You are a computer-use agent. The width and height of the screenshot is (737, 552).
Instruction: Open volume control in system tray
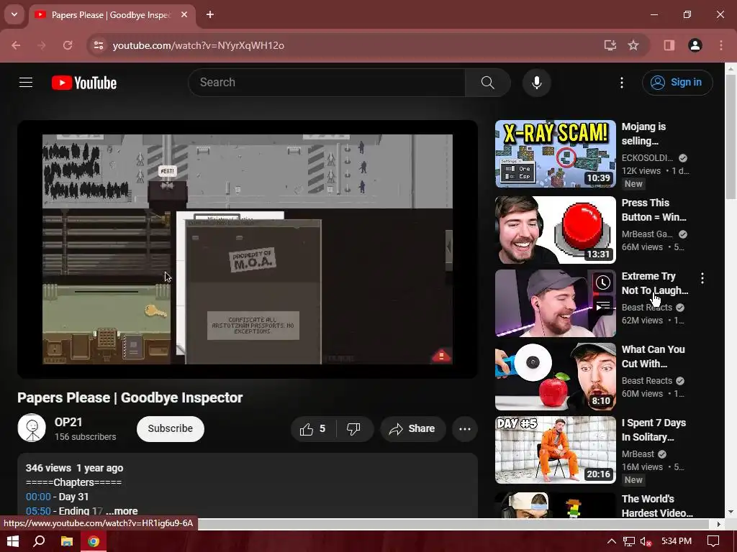(646, 542)
